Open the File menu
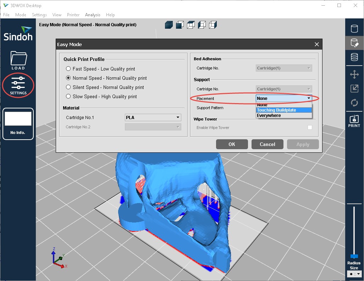This screenshot has width=364, height=281. (6, 15)
